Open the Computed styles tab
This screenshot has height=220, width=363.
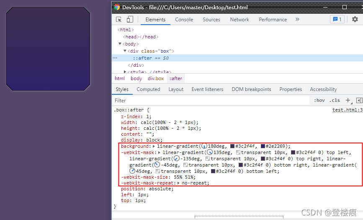148,89
